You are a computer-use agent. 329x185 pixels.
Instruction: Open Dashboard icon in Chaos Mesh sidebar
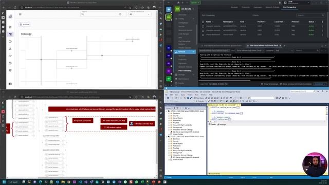(x=10, y=27)
